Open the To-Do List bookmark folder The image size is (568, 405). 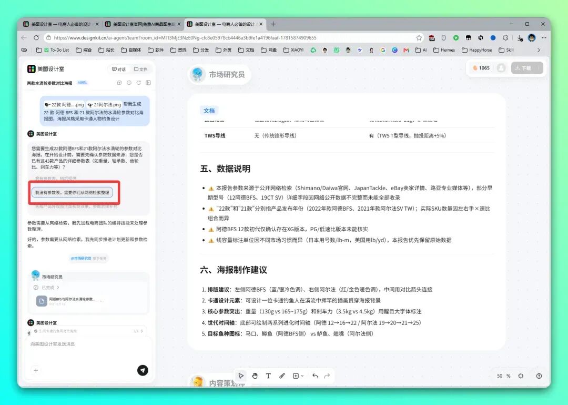click(x=53, y=50)
